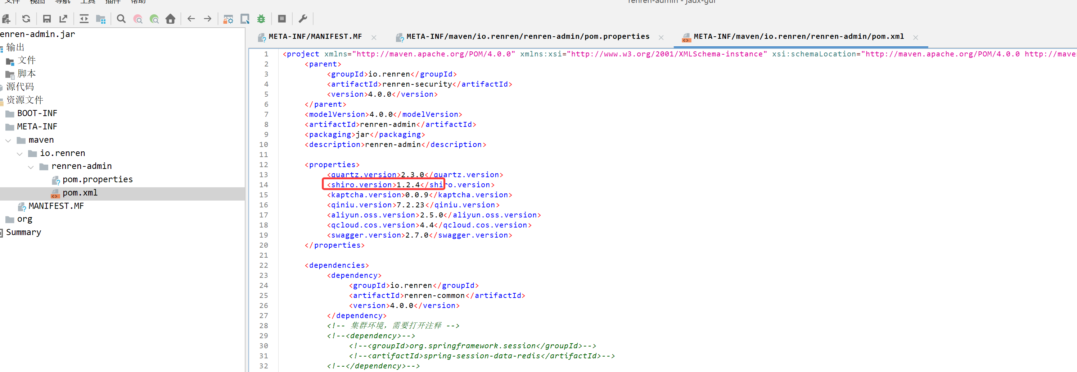Toggle sync with editor icon
The height and width of the screenshot is (372, 1077).
(x=84, y=19)
